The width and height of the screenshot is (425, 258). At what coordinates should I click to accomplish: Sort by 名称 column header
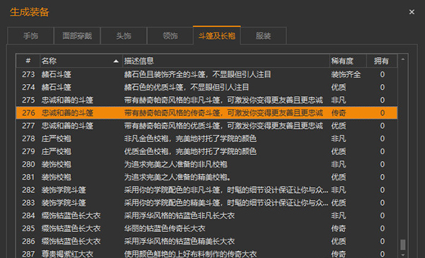81,61
